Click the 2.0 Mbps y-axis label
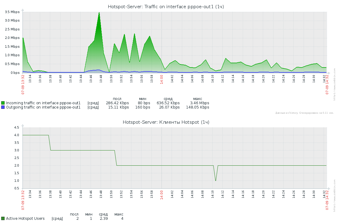Screen dimensions: 341x221 coord(12,38)
